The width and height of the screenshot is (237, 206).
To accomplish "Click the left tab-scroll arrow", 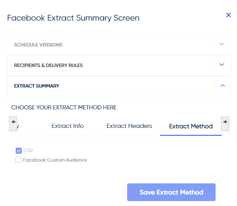I will 13,124.
